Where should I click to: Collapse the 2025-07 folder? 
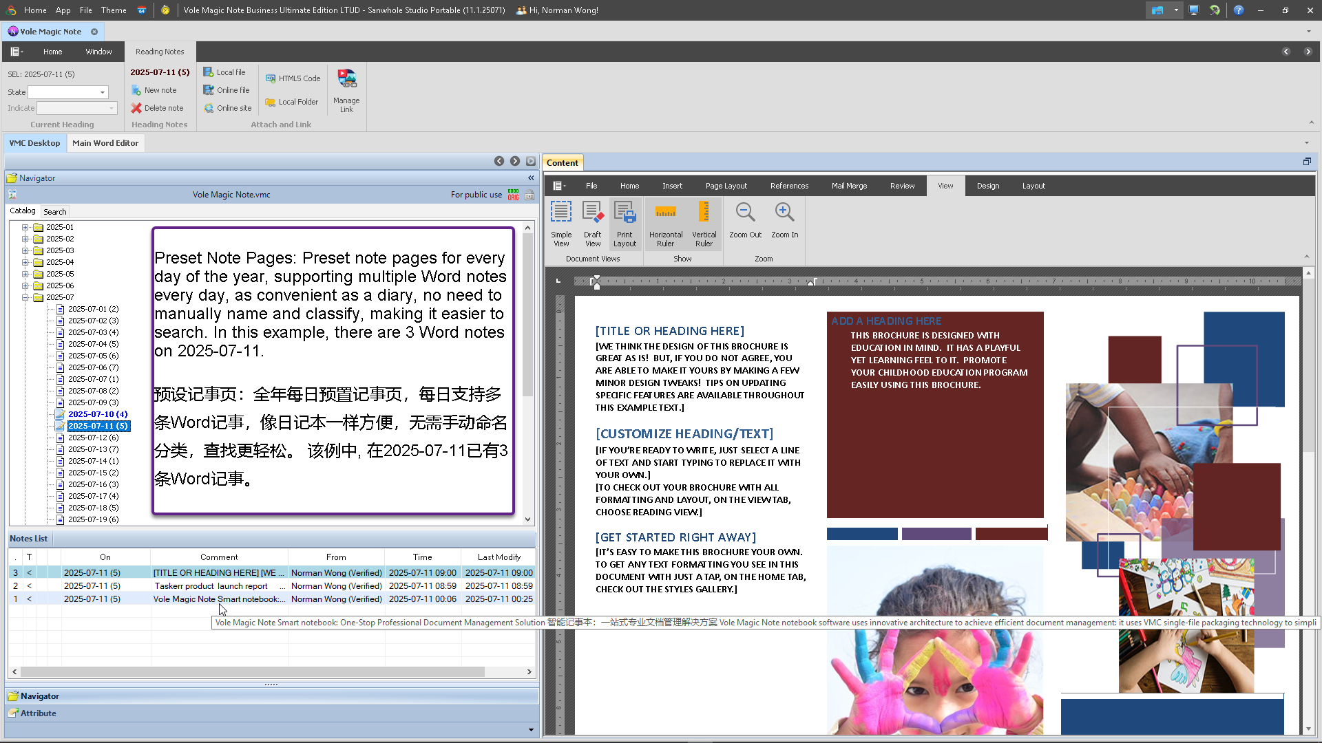pos(25,297)
